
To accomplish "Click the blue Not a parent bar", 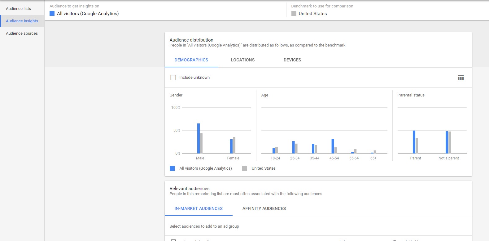I will [447, 142].
